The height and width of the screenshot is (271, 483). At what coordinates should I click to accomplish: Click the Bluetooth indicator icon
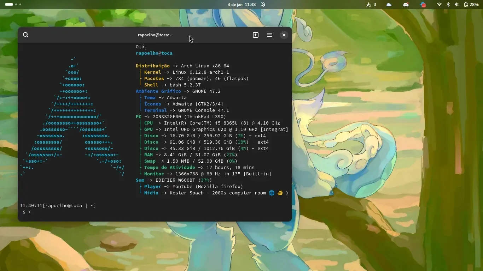coord(448,5)
